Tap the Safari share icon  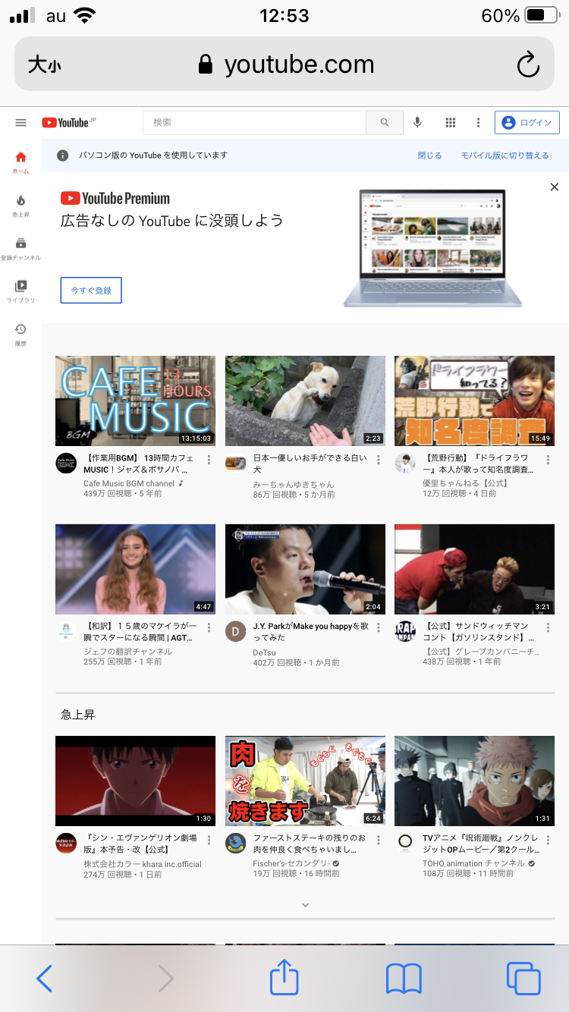coord(284,978)
